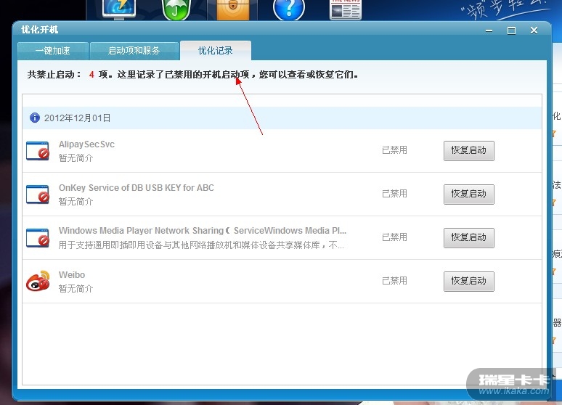This screenshot has height=405, width=562.
Task: Switch to the 一键加速 tab
Action: (x=53, y=51)
